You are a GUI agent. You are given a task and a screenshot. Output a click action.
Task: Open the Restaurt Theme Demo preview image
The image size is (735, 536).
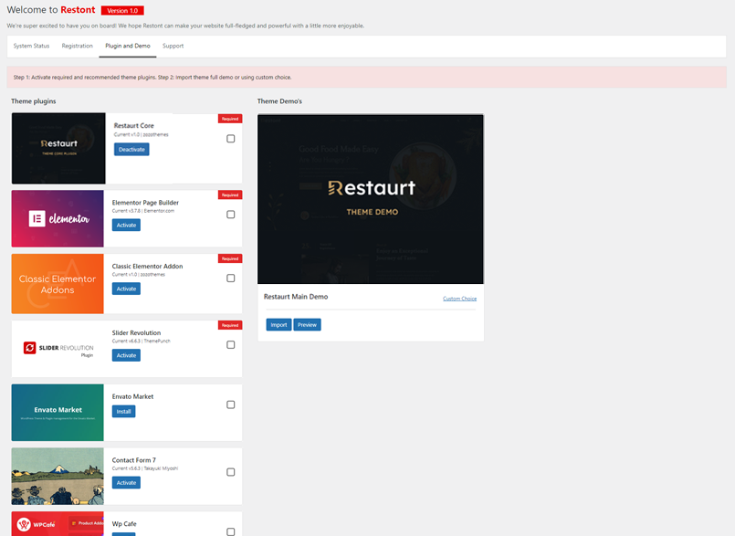pos(371,199)
